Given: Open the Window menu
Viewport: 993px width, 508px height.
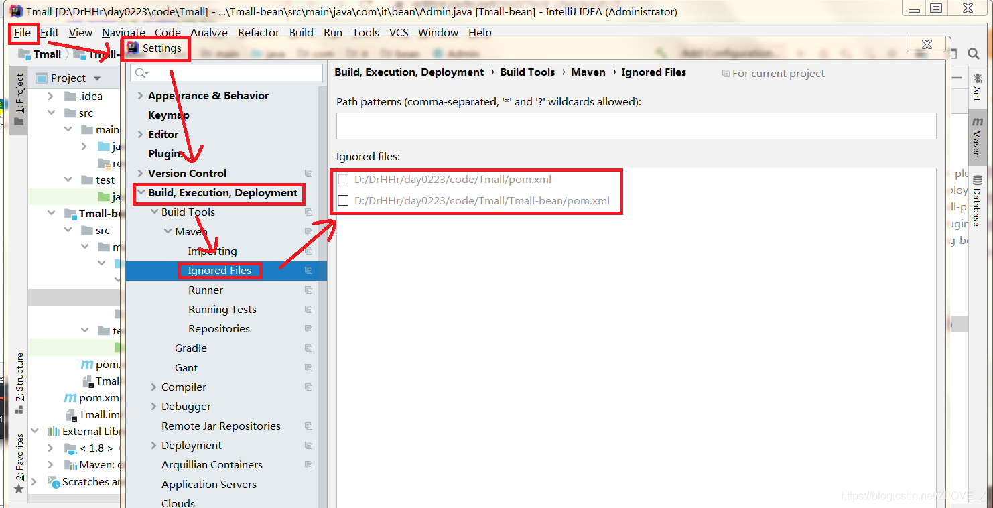Looking at the screenshot, I should 438,32.
